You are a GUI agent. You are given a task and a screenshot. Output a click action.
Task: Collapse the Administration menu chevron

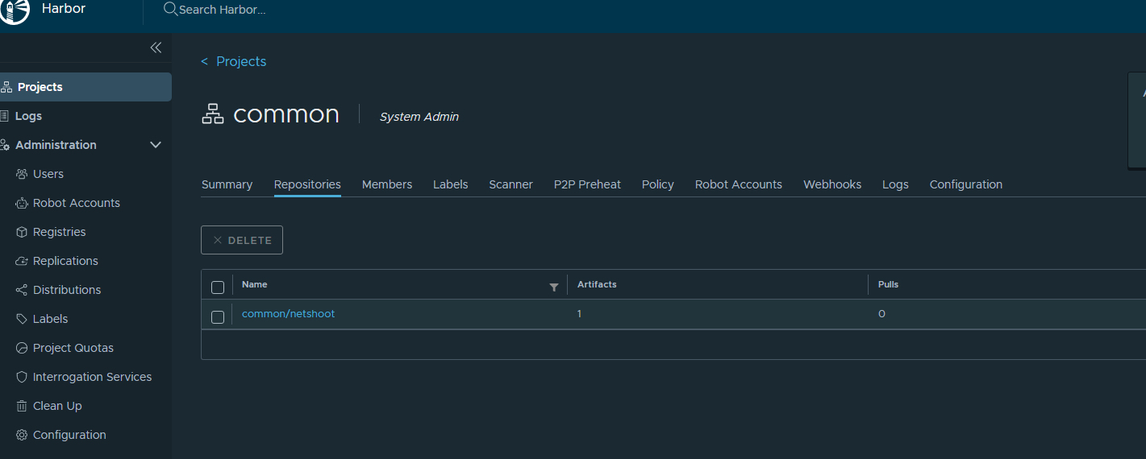tap(156, 145)
